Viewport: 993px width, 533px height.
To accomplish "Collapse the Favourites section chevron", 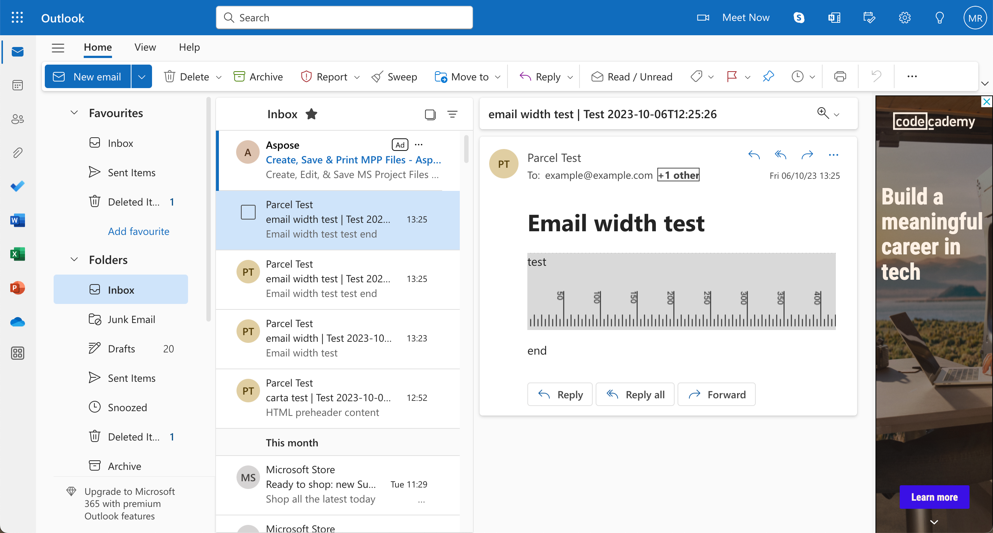I will [x=74, y=113].
